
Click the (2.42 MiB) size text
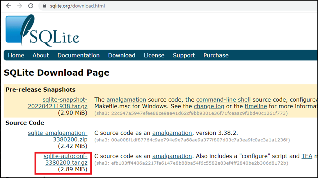click(73, 146)
